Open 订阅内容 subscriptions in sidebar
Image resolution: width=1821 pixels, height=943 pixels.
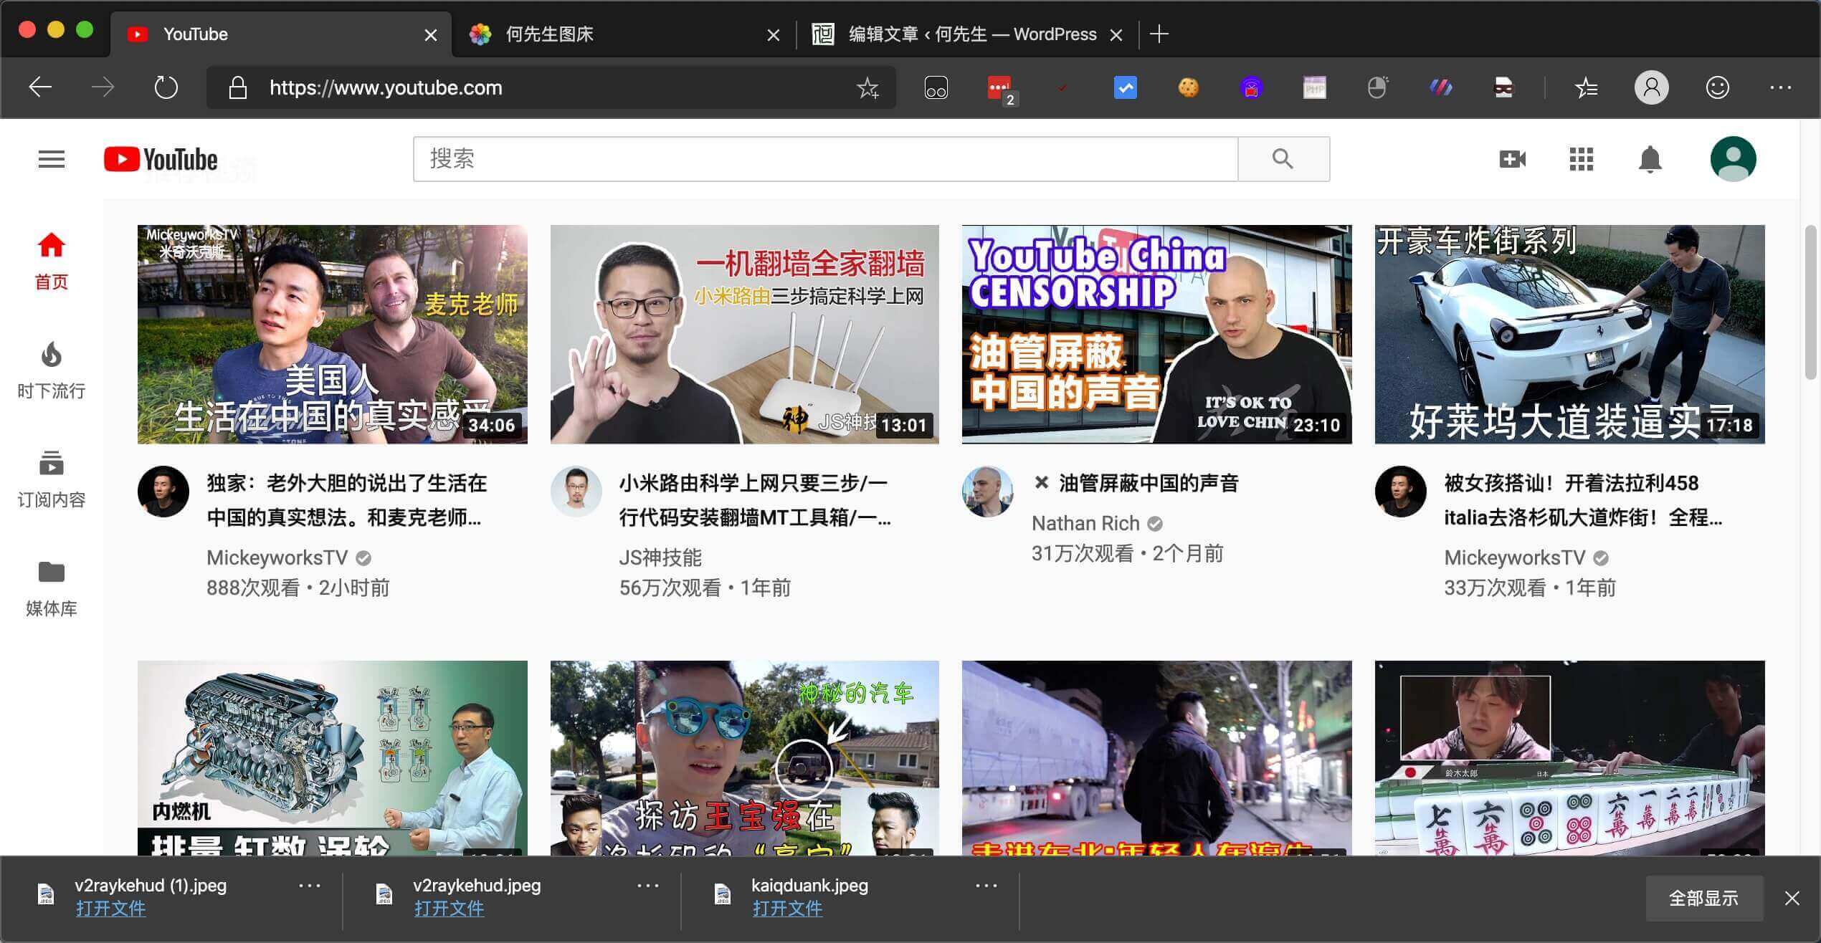(51, 479)
